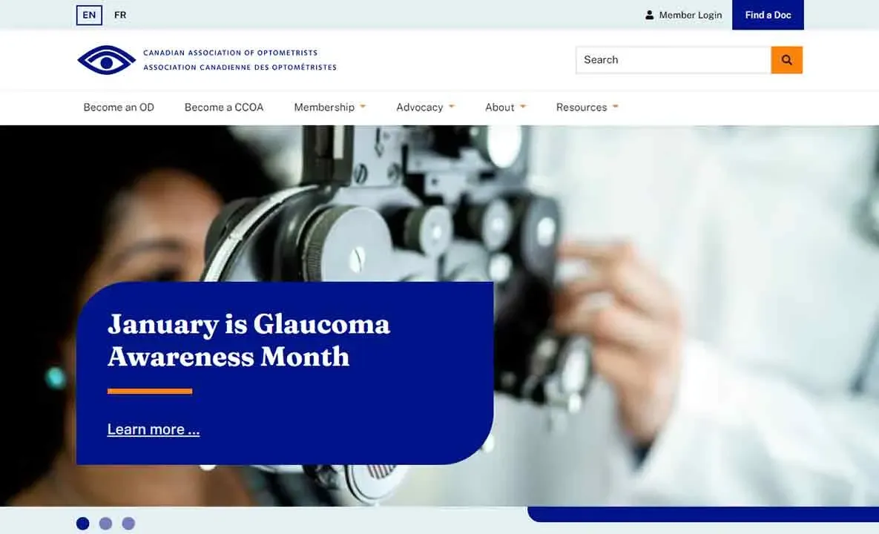Open the Become an OD page

[119, 107]
